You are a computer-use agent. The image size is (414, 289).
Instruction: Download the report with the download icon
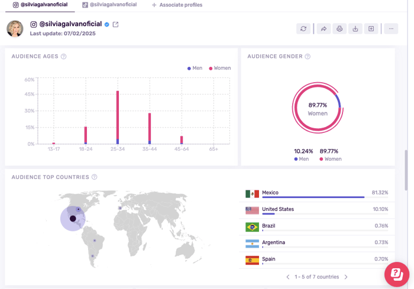(x=355, y=28)
